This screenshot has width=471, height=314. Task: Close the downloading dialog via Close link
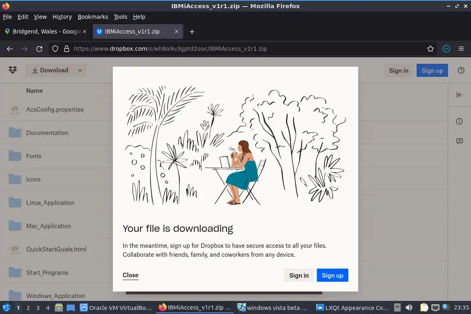point(130,275)
